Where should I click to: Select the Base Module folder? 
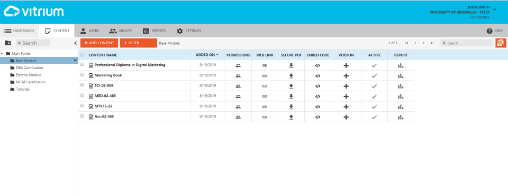click(26, 61)
